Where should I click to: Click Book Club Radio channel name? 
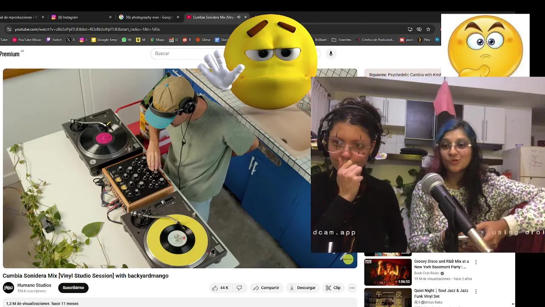[427, 273]
